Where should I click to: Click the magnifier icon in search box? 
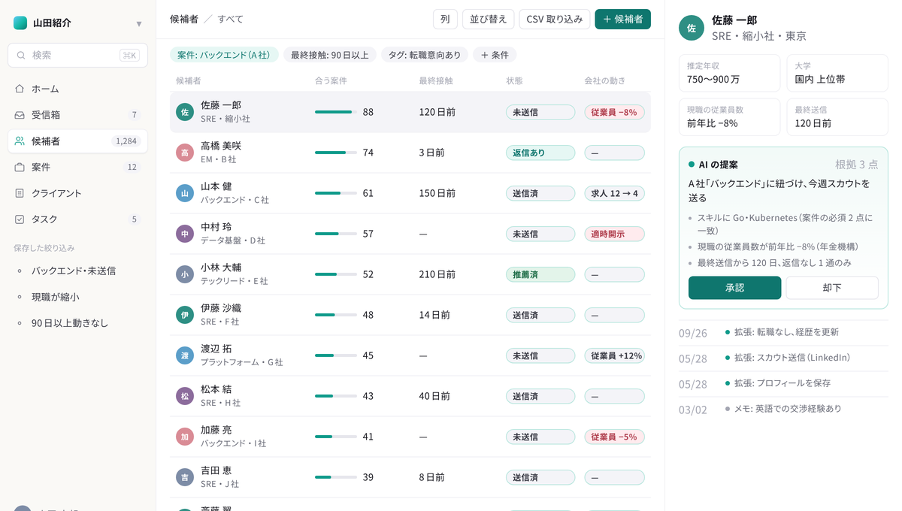pos(21,56)
